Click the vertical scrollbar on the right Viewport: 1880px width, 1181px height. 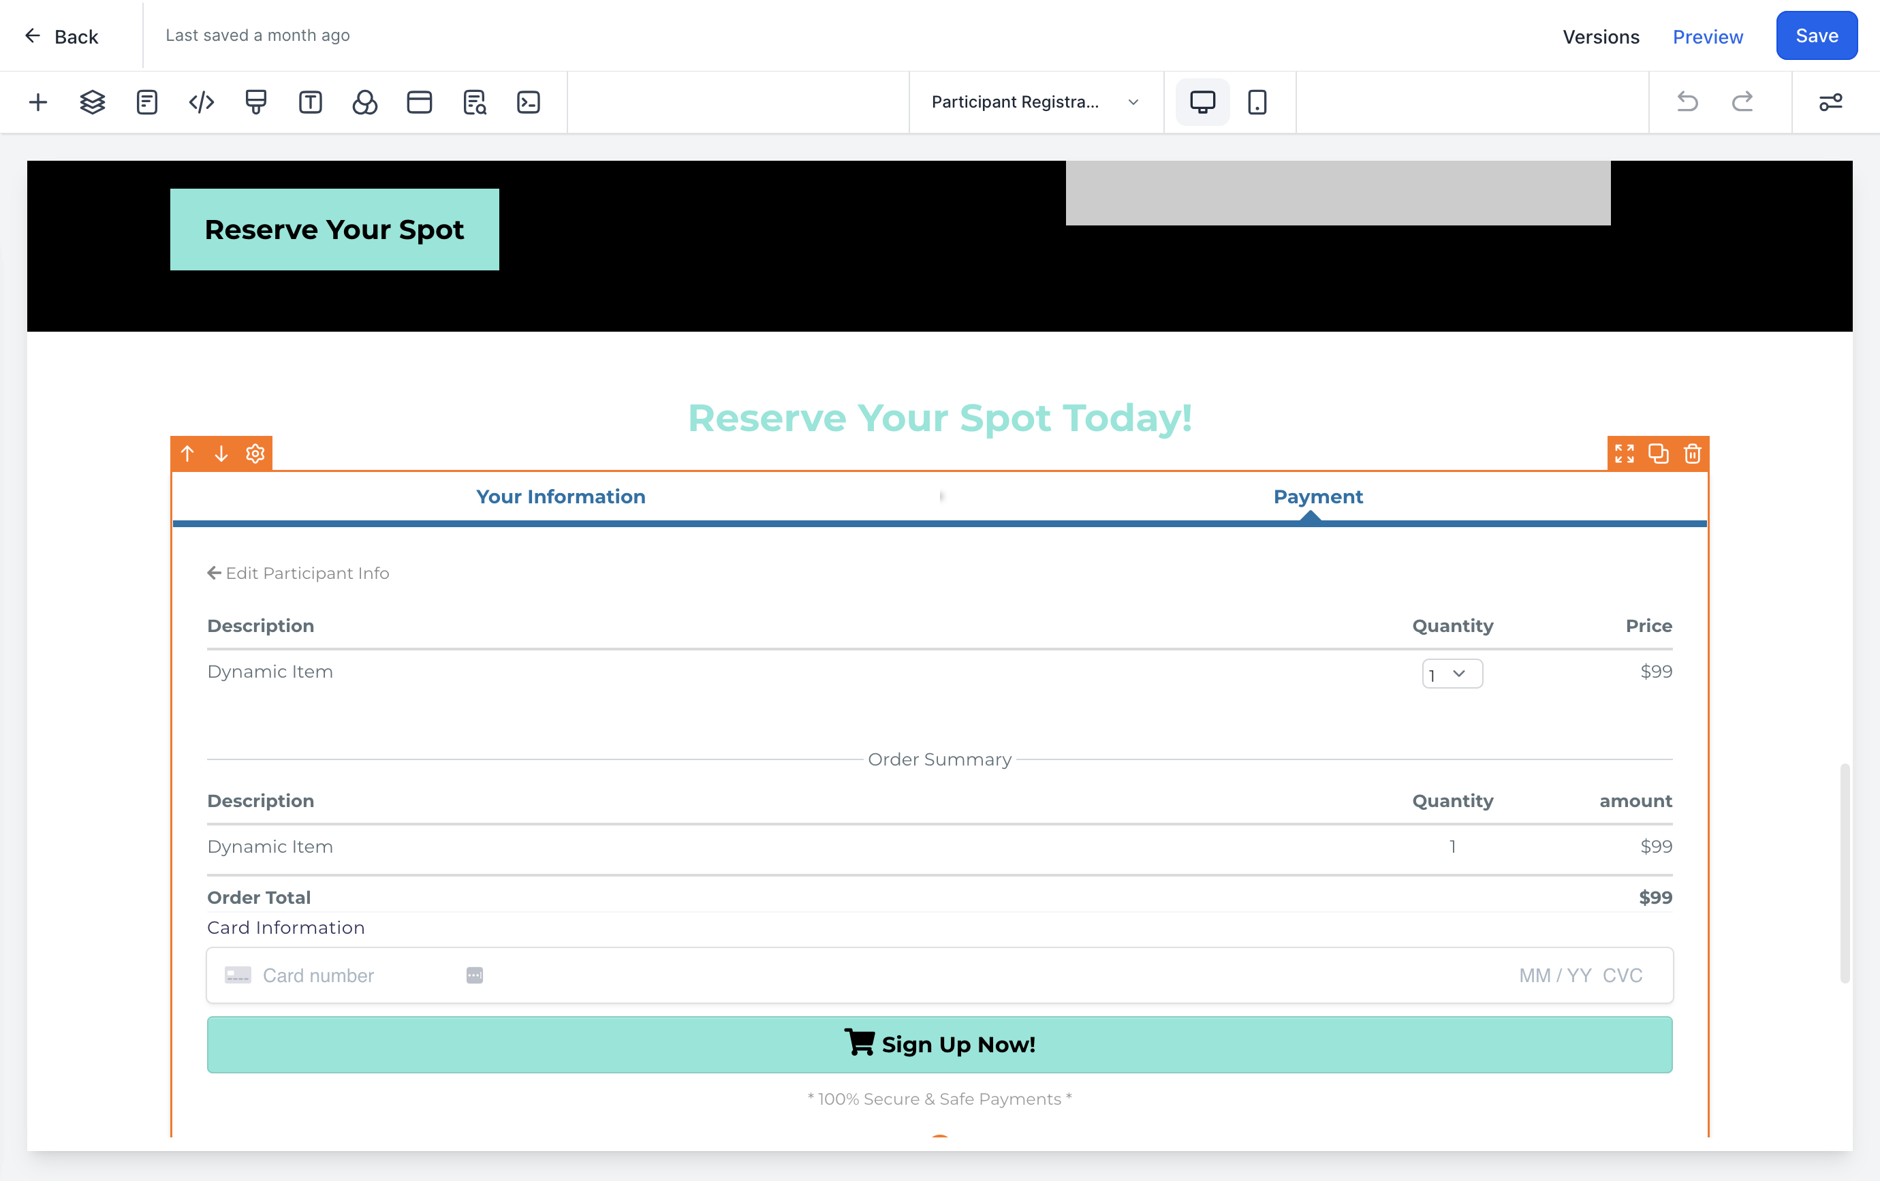1845,875
